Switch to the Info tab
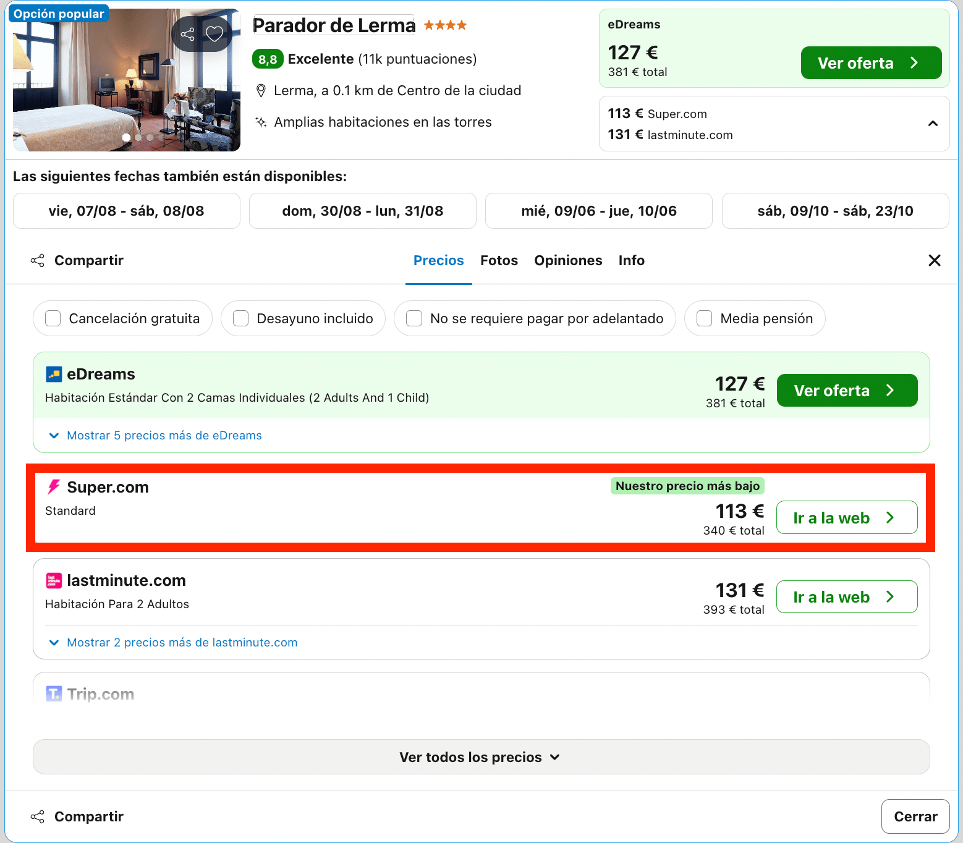963x843 pixels. pos(632,260)
